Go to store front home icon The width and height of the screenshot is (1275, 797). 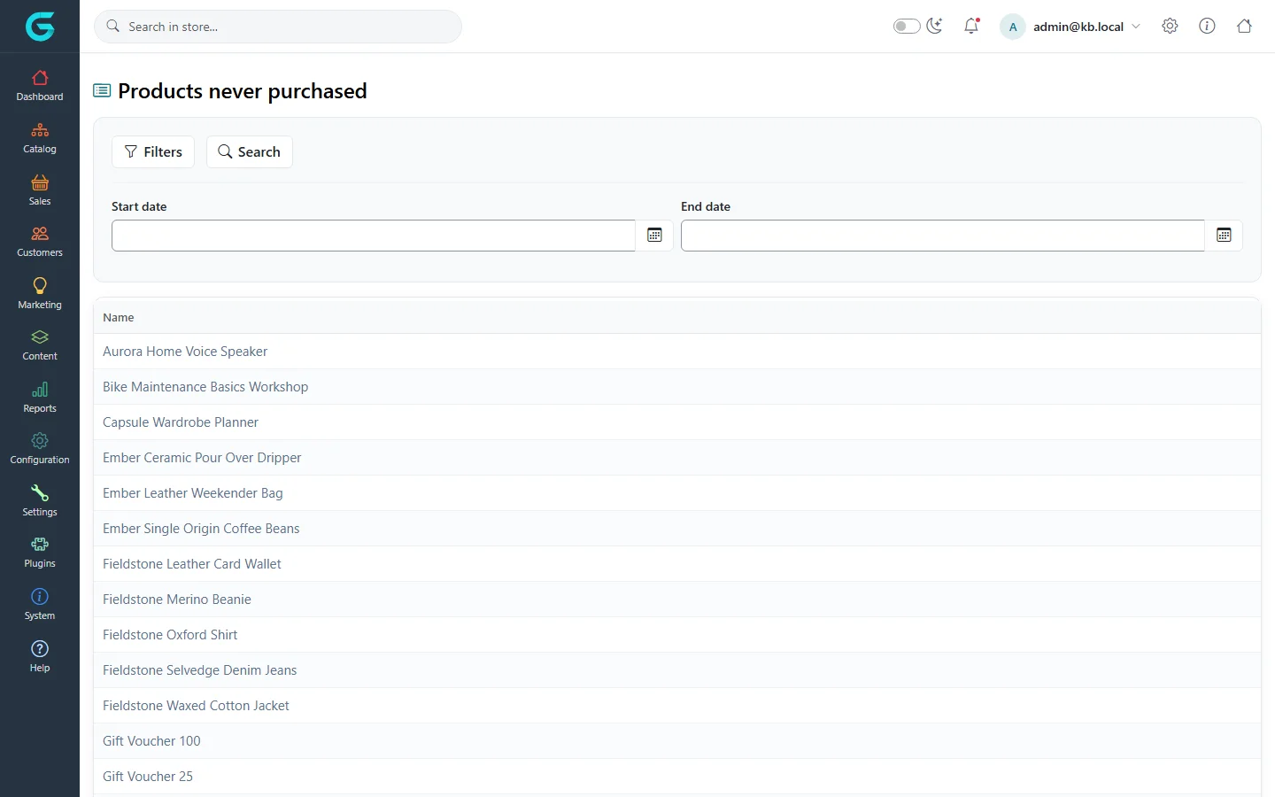[1244, 26]
